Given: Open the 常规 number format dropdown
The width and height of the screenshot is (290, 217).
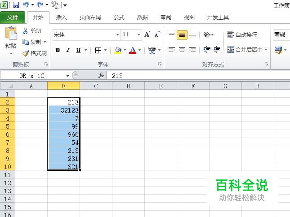Looking at the screenshot, I should pyautogui.click(x=281, y=35).
